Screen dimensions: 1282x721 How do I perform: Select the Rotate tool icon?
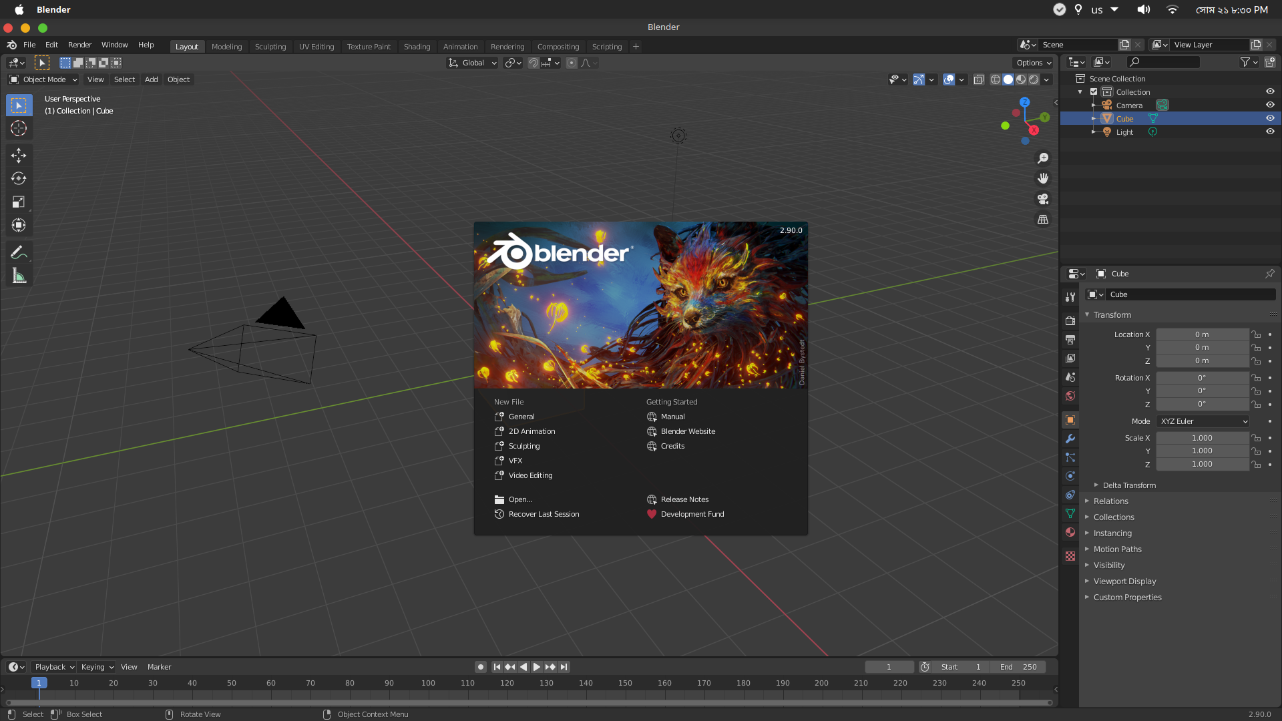[19, 179]
